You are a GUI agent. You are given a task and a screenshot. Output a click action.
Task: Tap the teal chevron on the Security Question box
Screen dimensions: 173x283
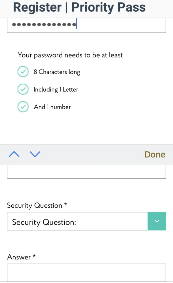(x=157, y=221)
